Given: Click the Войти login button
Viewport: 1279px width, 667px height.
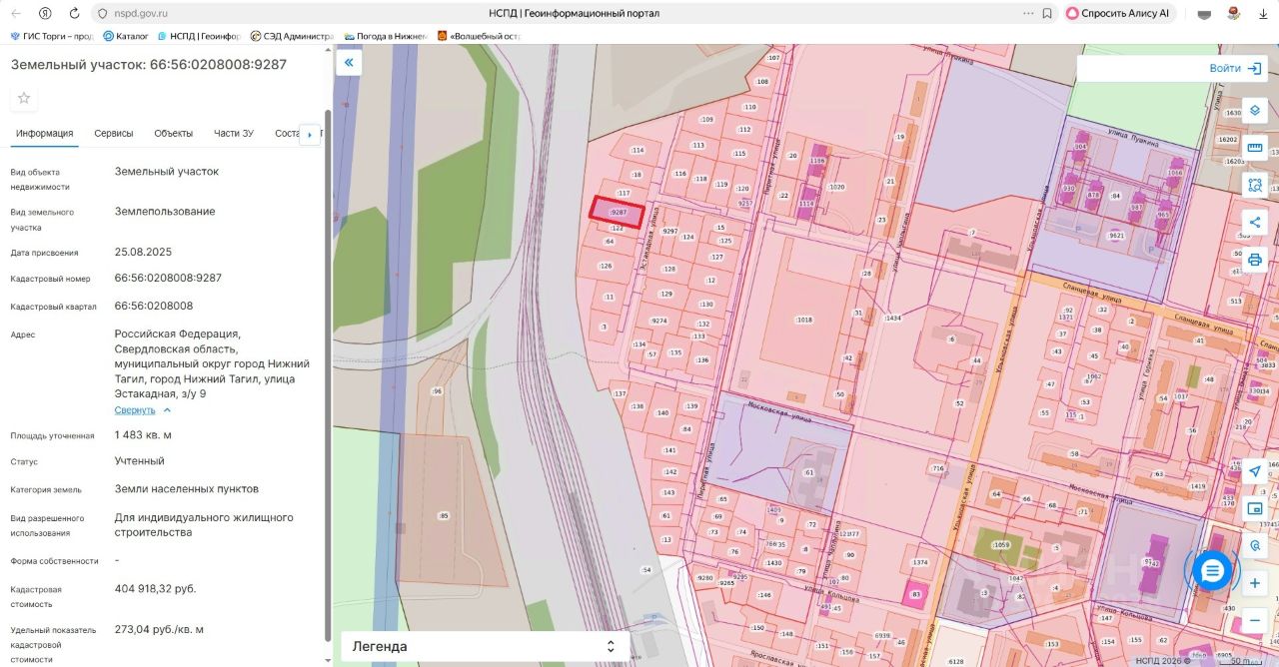Looking at the screenshot, I should point(1235,68).
